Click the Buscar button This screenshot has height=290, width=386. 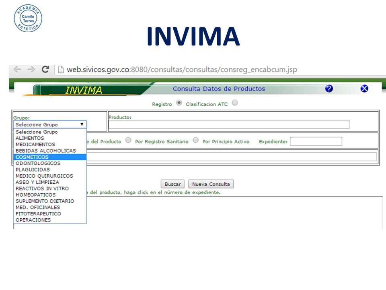pos(172,184)
